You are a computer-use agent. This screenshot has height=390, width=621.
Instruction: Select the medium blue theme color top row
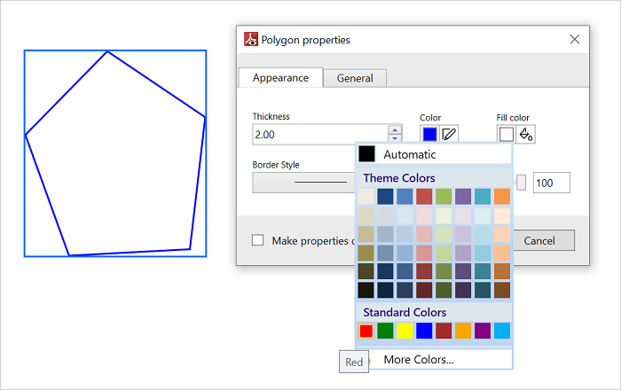[x=405, y=197]
